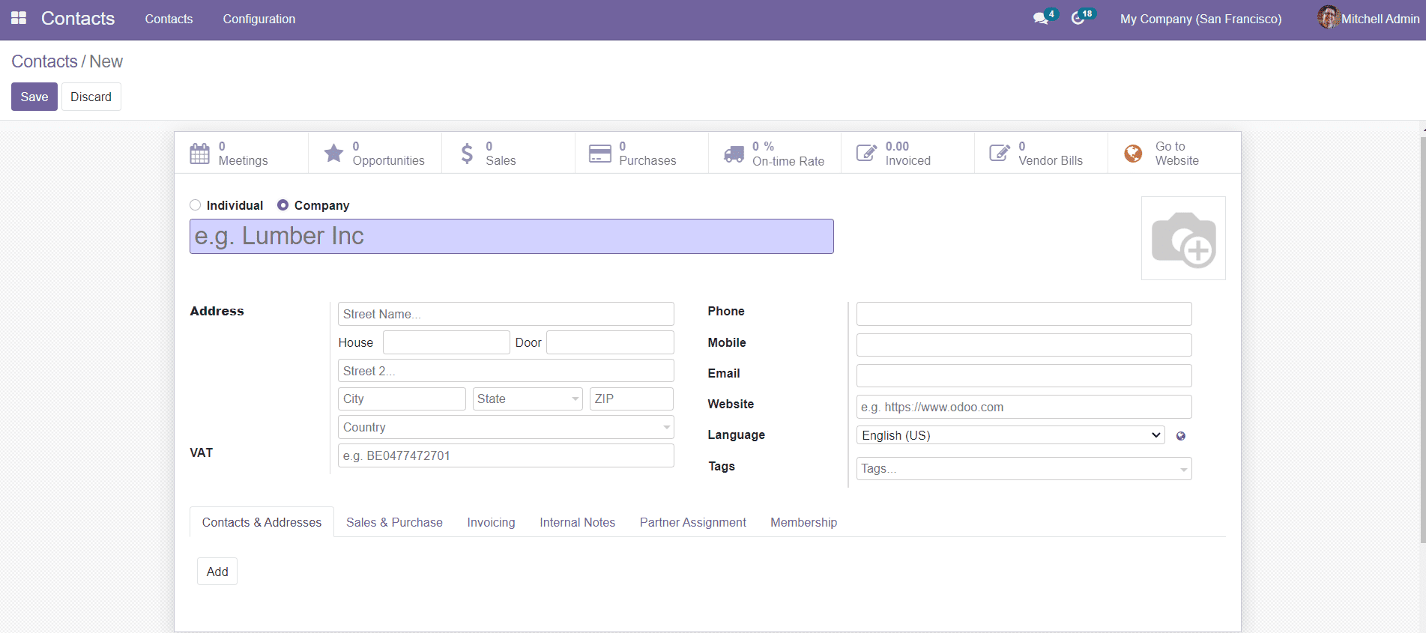The width and height of the screenshot is (1426, 633).
Task: Focus the company name field
Action: tap(511, 236)
